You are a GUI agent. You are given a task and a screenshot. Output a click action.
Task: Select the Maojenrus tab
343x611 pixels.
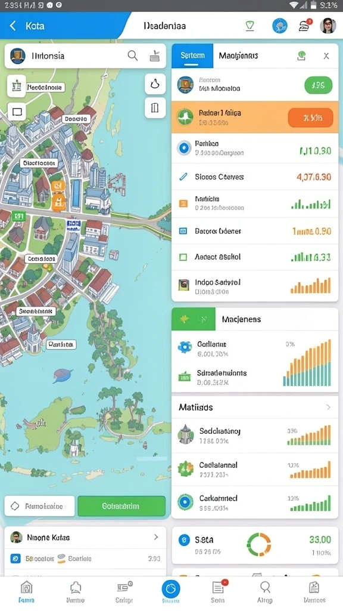tap(238, 55)
